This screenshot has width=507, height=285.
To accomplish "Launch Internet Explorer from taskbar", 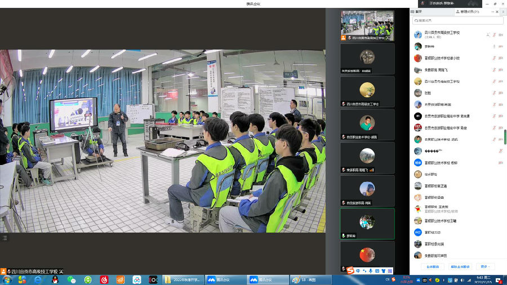I will (x=38, y=280).
